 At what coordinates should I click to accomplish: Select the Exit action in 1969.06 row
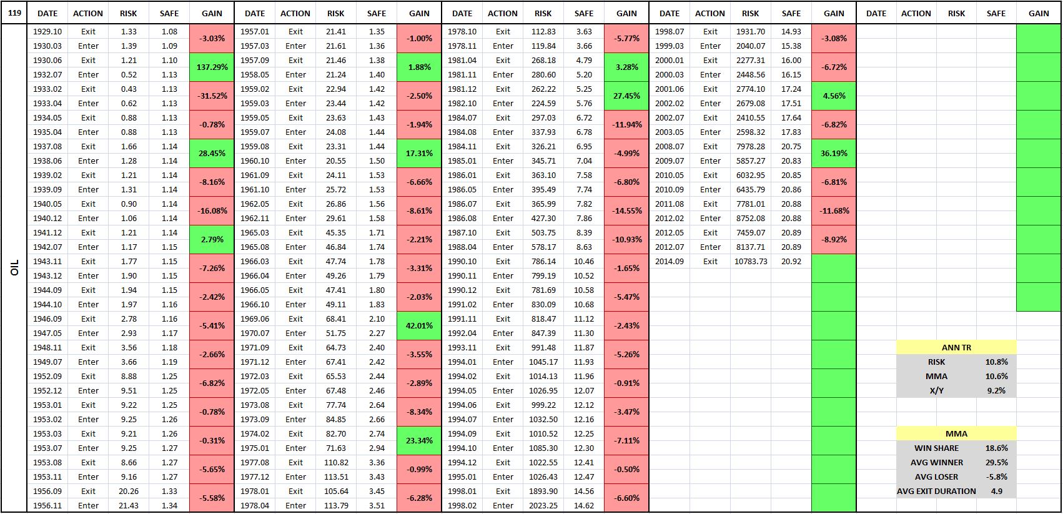[x=295, y=319]
